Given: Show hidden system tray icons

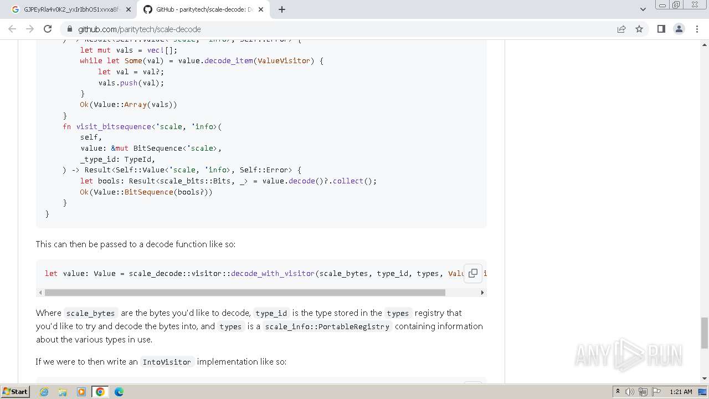Looking at the screenshot, I should (x=618, y=392).
